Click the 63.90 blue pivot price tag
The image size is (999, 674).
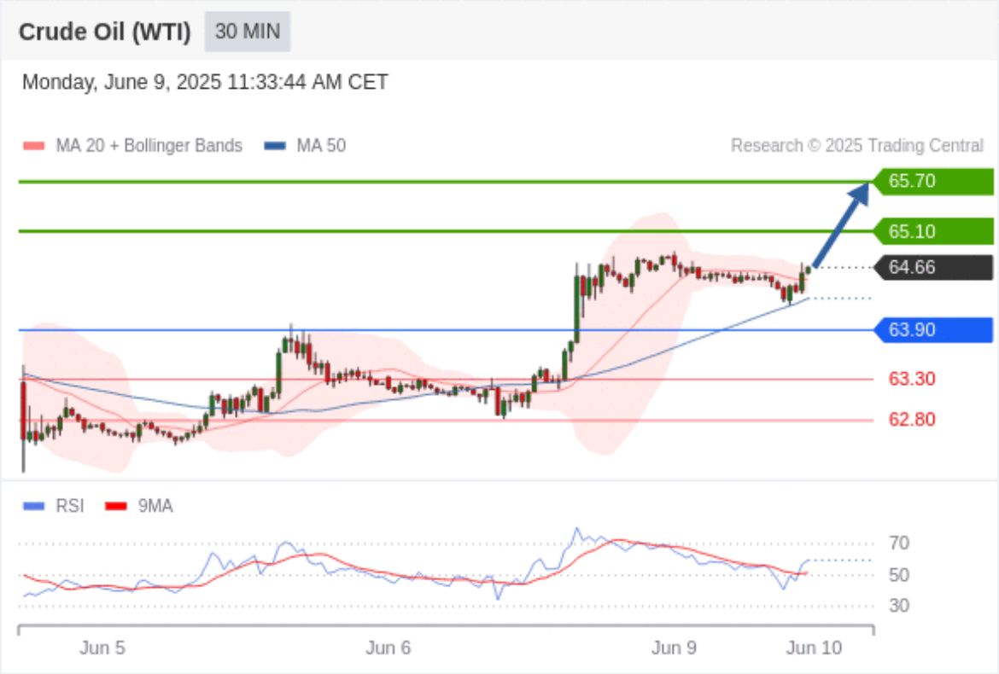pos(932,329)
